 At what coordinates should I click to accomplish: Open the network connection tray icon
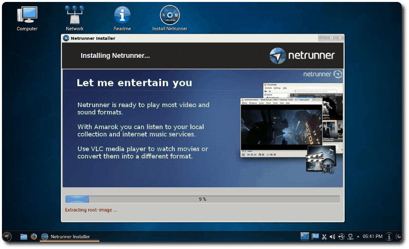(351, 237)
